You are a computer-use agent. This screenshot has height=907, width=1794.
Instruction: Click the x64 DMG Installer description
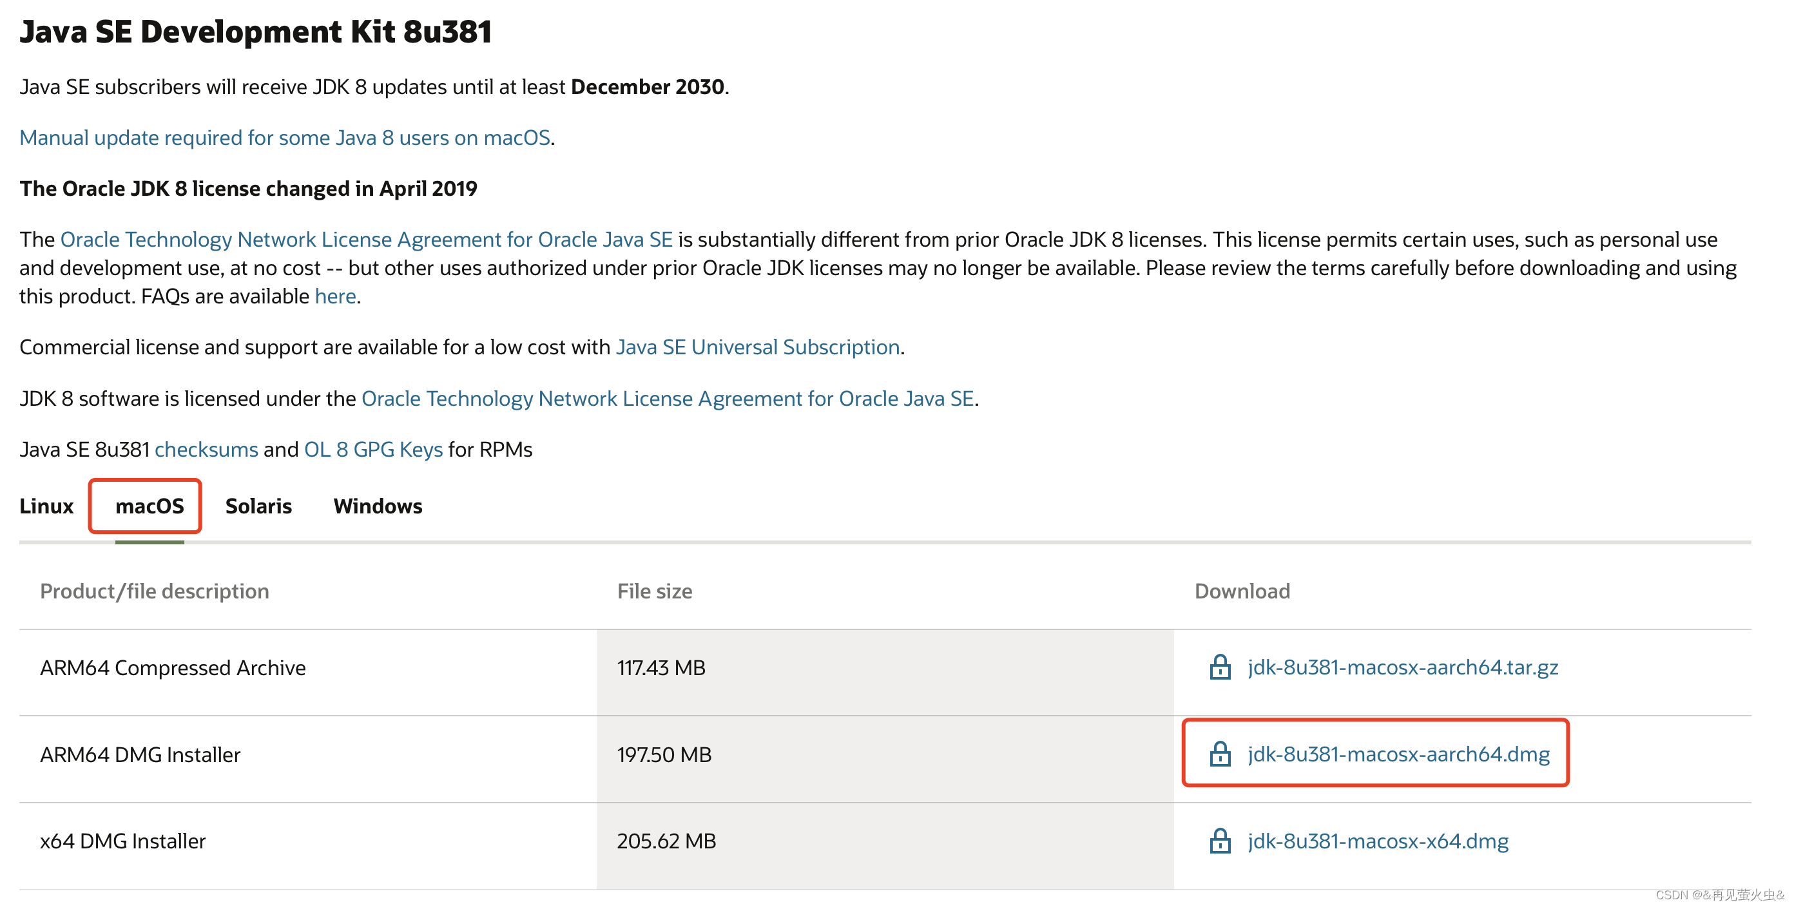coord(122,841)
